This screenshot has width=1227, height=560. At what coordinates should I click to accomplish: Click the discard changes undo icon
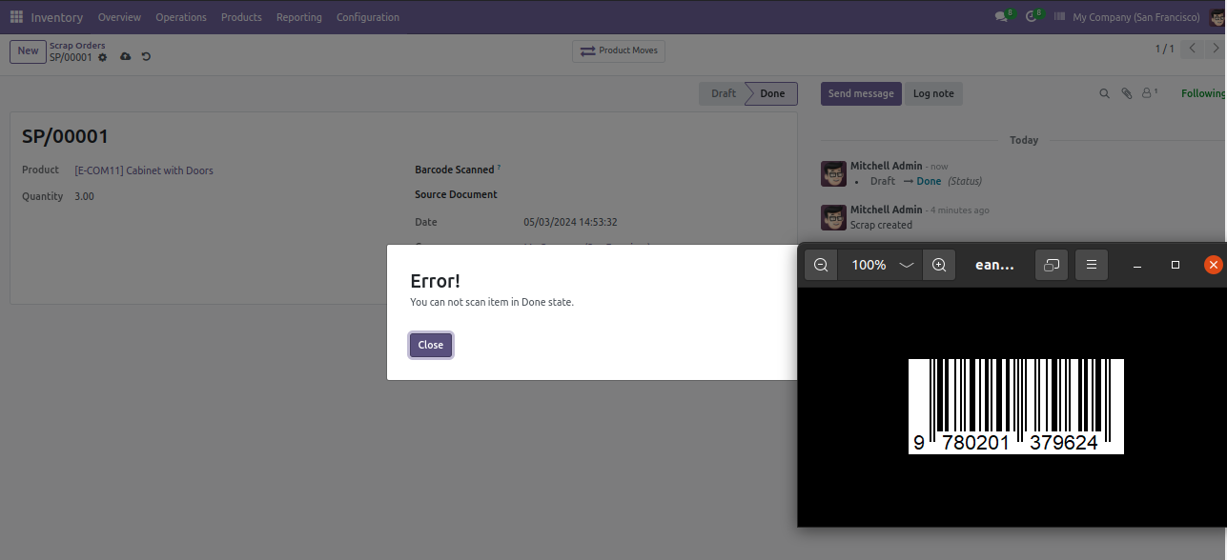click(x=146, y=57)
